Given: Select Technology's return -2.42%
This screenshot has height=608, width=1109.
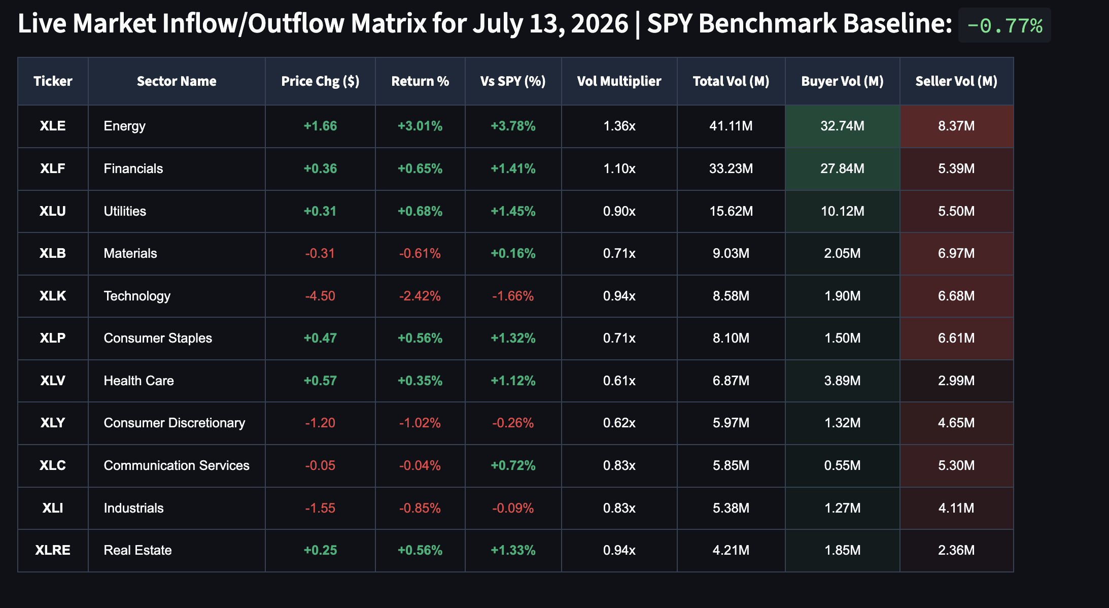Looking at the screenshot, I should (420, 296).
